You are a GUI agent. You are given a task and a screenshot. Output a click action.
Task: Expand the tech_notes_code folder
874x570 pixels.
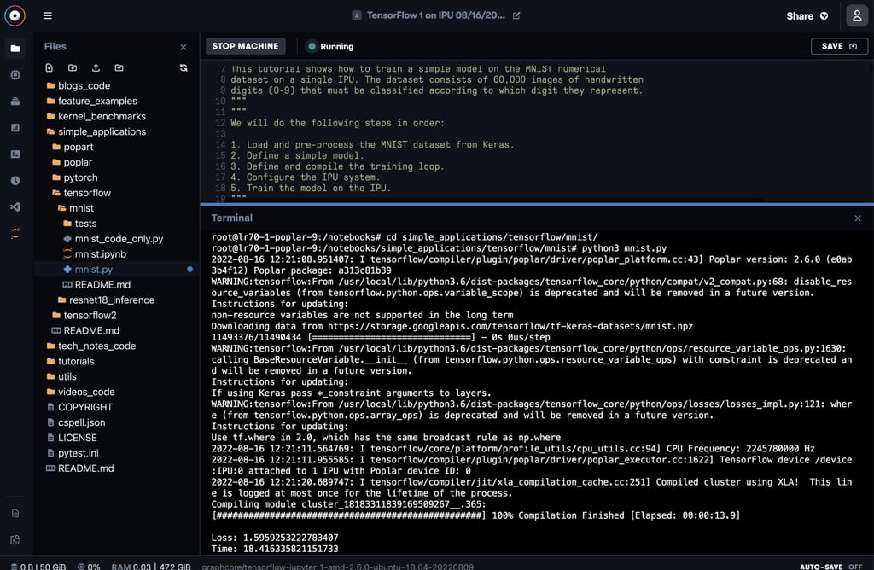[x=91, y=346]
